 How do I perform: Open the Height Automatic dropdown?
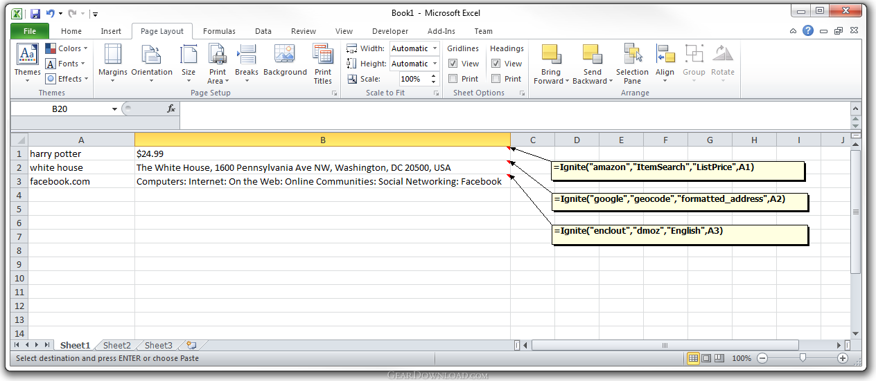435,64
